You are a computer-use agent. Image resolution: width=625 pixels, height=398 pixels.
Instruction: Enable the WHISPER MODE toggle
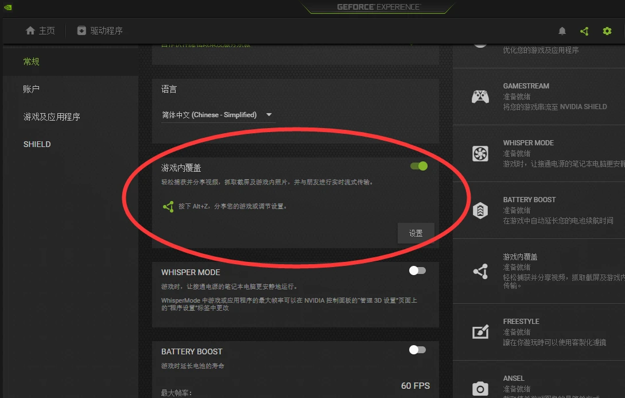(x=417, y=271)
